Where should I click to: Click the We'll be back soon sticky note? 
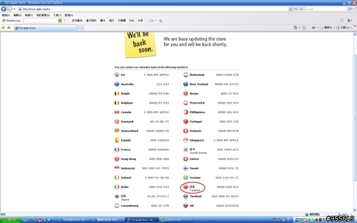140,44
